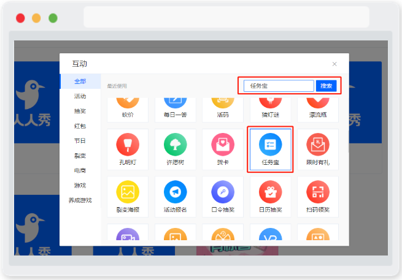Image resolution: width=402 pixels, height=280 pixels.
Task: Open the 每日一答 activity icon
Action: (x=175, y=103)
